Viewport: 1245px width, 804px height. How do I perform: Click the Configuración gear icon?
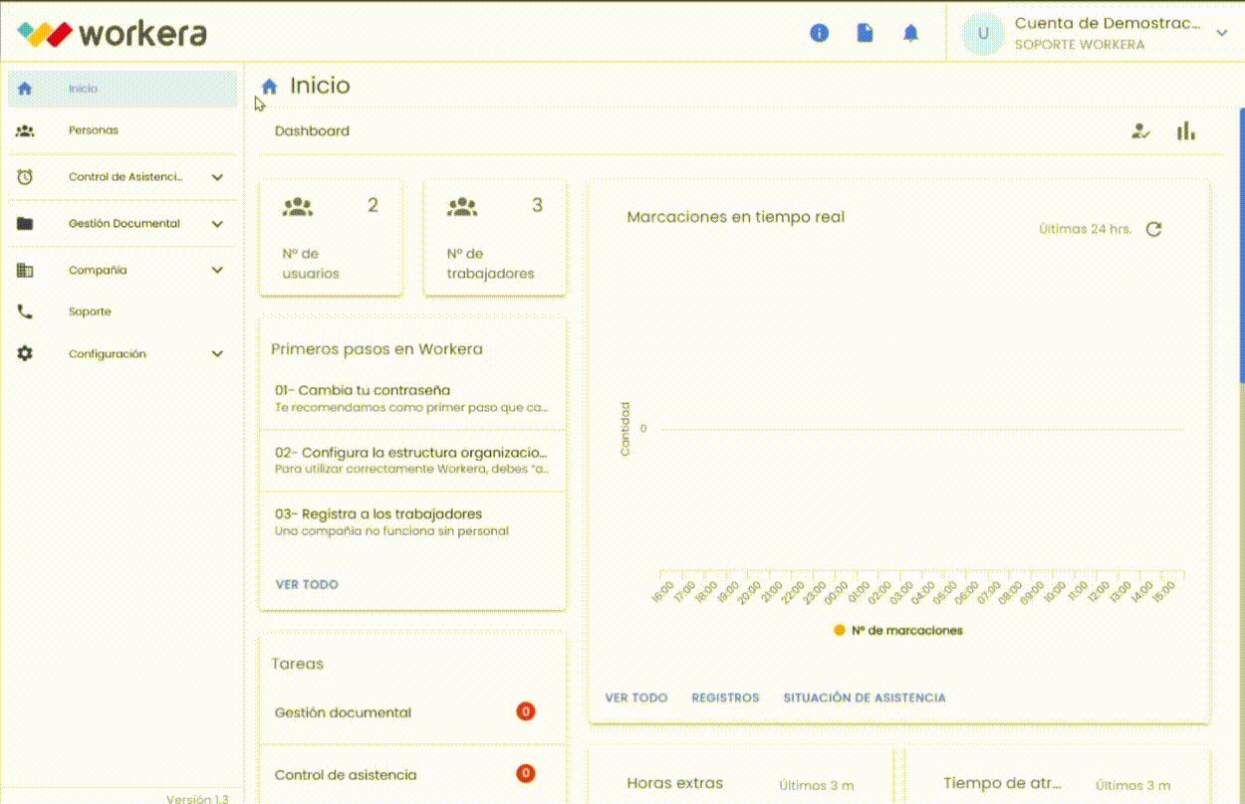(25, 354)
